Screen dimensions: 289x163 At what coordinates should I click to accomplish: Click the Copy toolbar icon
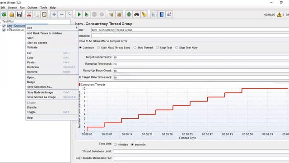(37, 14)
